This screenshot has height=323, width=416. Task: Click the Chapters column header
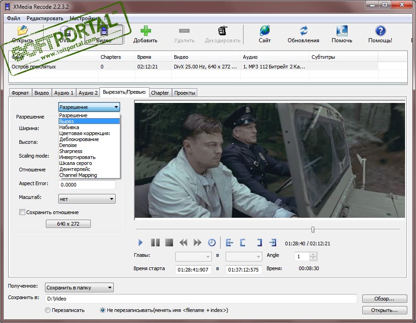coord(116,57)
